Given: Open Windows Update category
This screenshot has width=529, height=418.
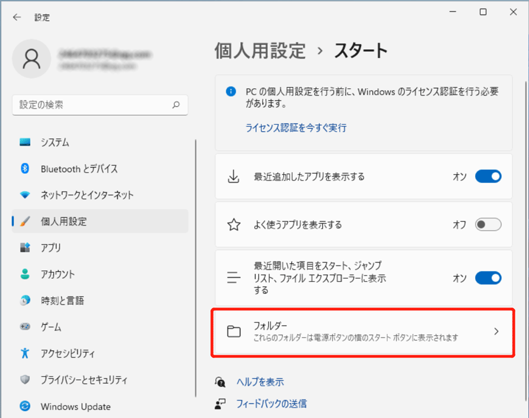Looking at the screenshot, I should point(100,406).
